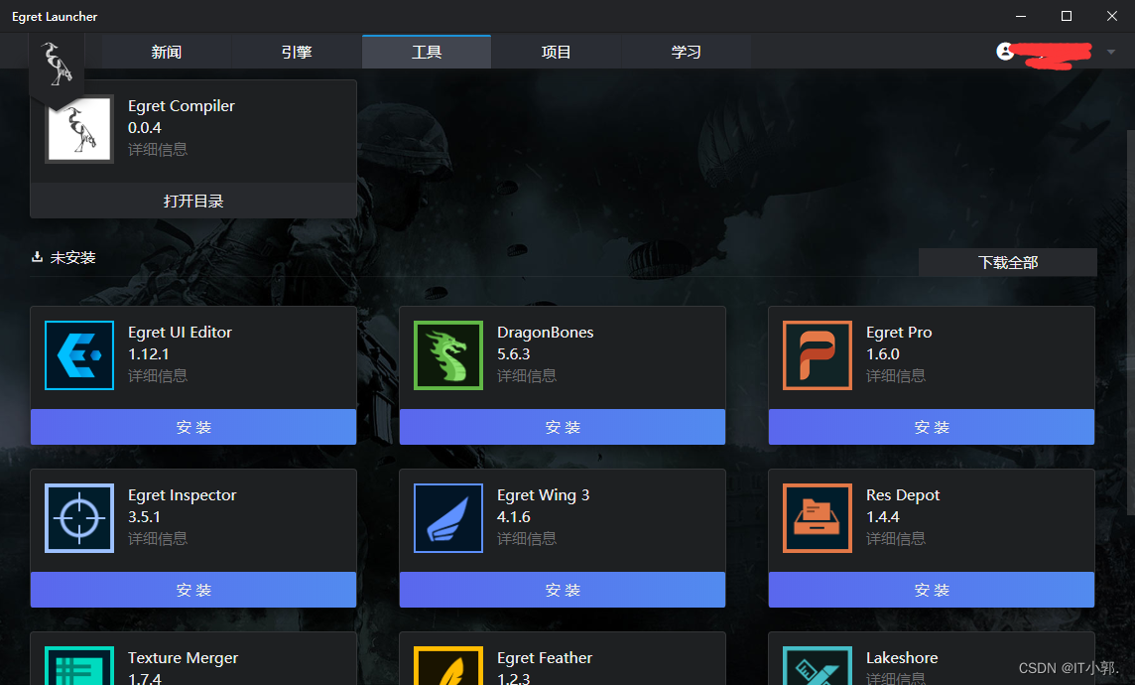This screenshot has height=685, width=1135.
Task: Click the DragonBones title text
Action: 545,333
